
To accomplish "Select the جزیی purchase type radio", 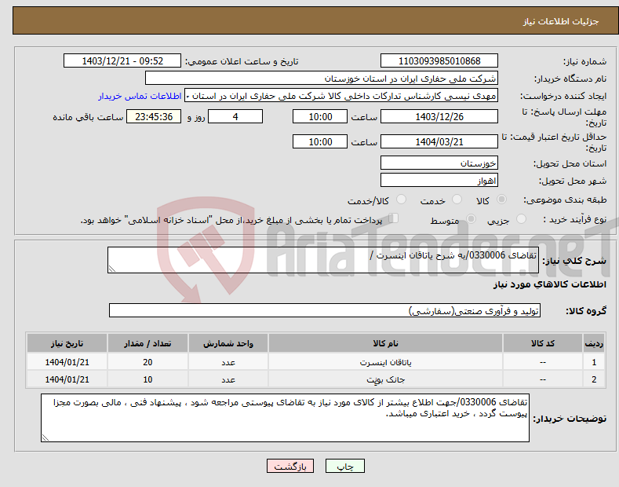I will pyautogui.click(x=521, y=218).
